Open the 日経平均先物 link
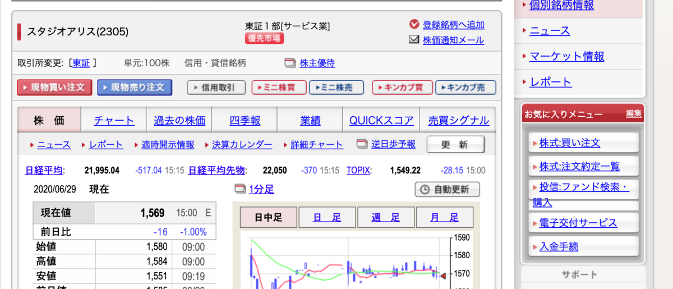673x289 pixels. [217, 171]
